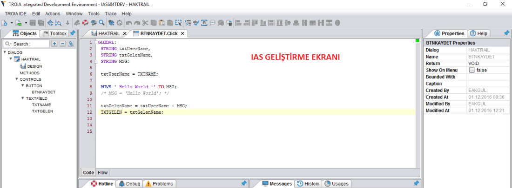This screenshot has width=512, height=188.
Task: Select DESIGN in the object tree
Action: (x=34, y=66)
